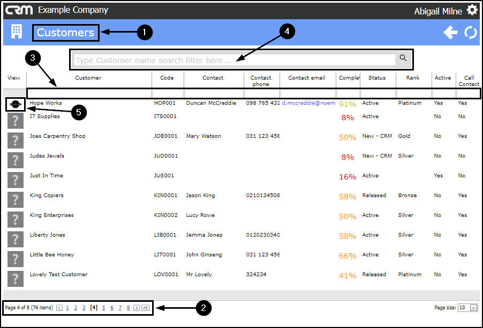Click the Customer column filter box
The width and height of the screenshot is (483, 328).
click(x=89, y=93)
